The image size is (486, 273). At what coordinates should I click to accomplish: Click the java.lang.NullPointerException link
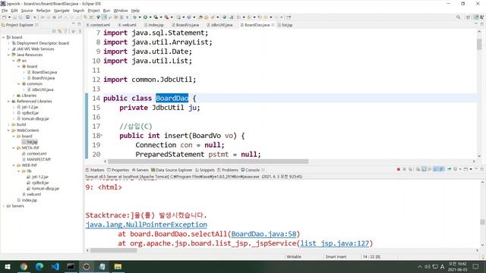click(x=147, y=224)
